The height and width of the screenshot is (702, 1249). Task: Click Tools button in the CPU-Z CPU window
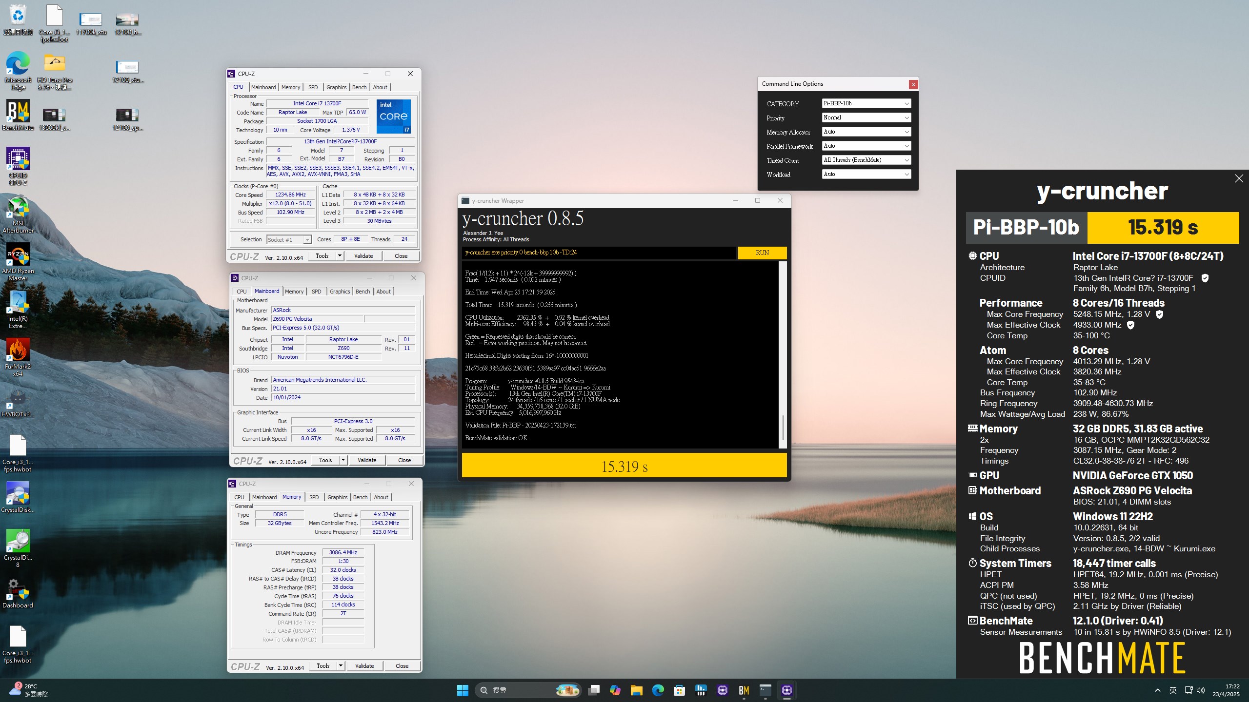(x=322, y=256)
